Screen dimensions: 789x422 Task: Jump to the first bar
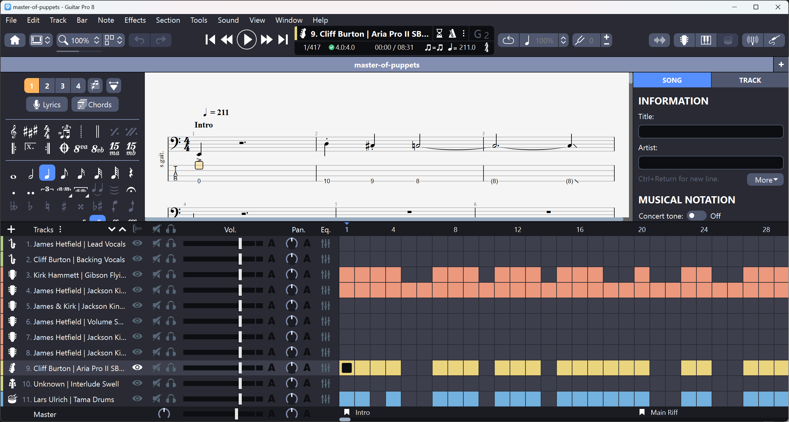pyautogui.click(x=210, y=40)
